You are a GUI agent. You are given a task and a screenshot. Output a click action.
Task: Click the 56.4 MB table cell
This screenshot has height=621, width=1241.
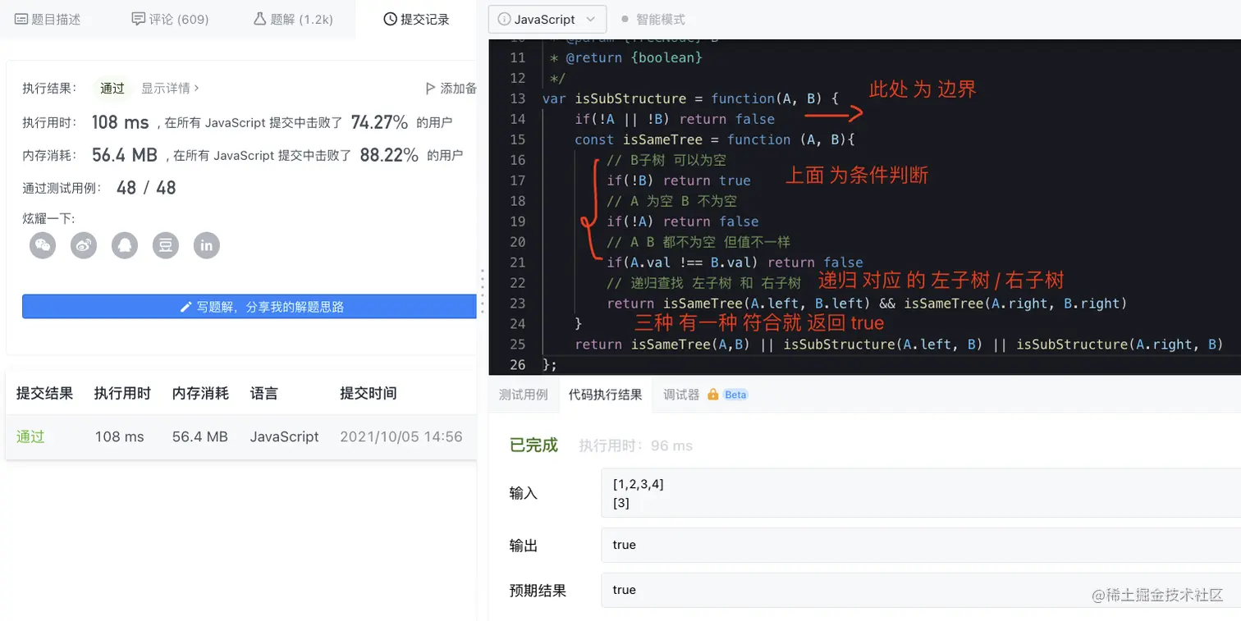(200, 436)
